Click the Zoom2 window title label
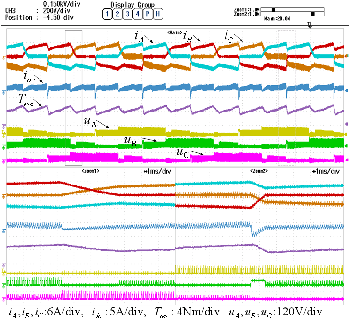Image resolution: width=350 pixels, height=321 pixels. click(x=259, y=172)
